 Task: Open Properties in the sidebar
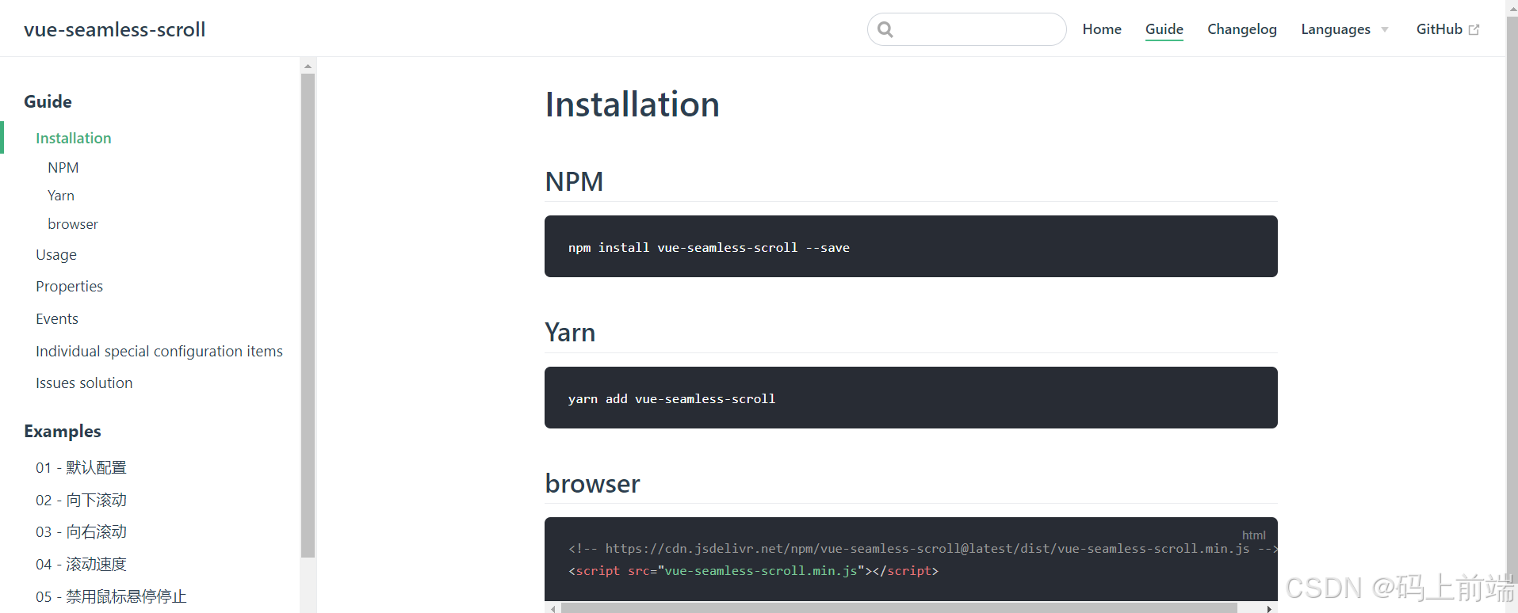coord(69,287)
